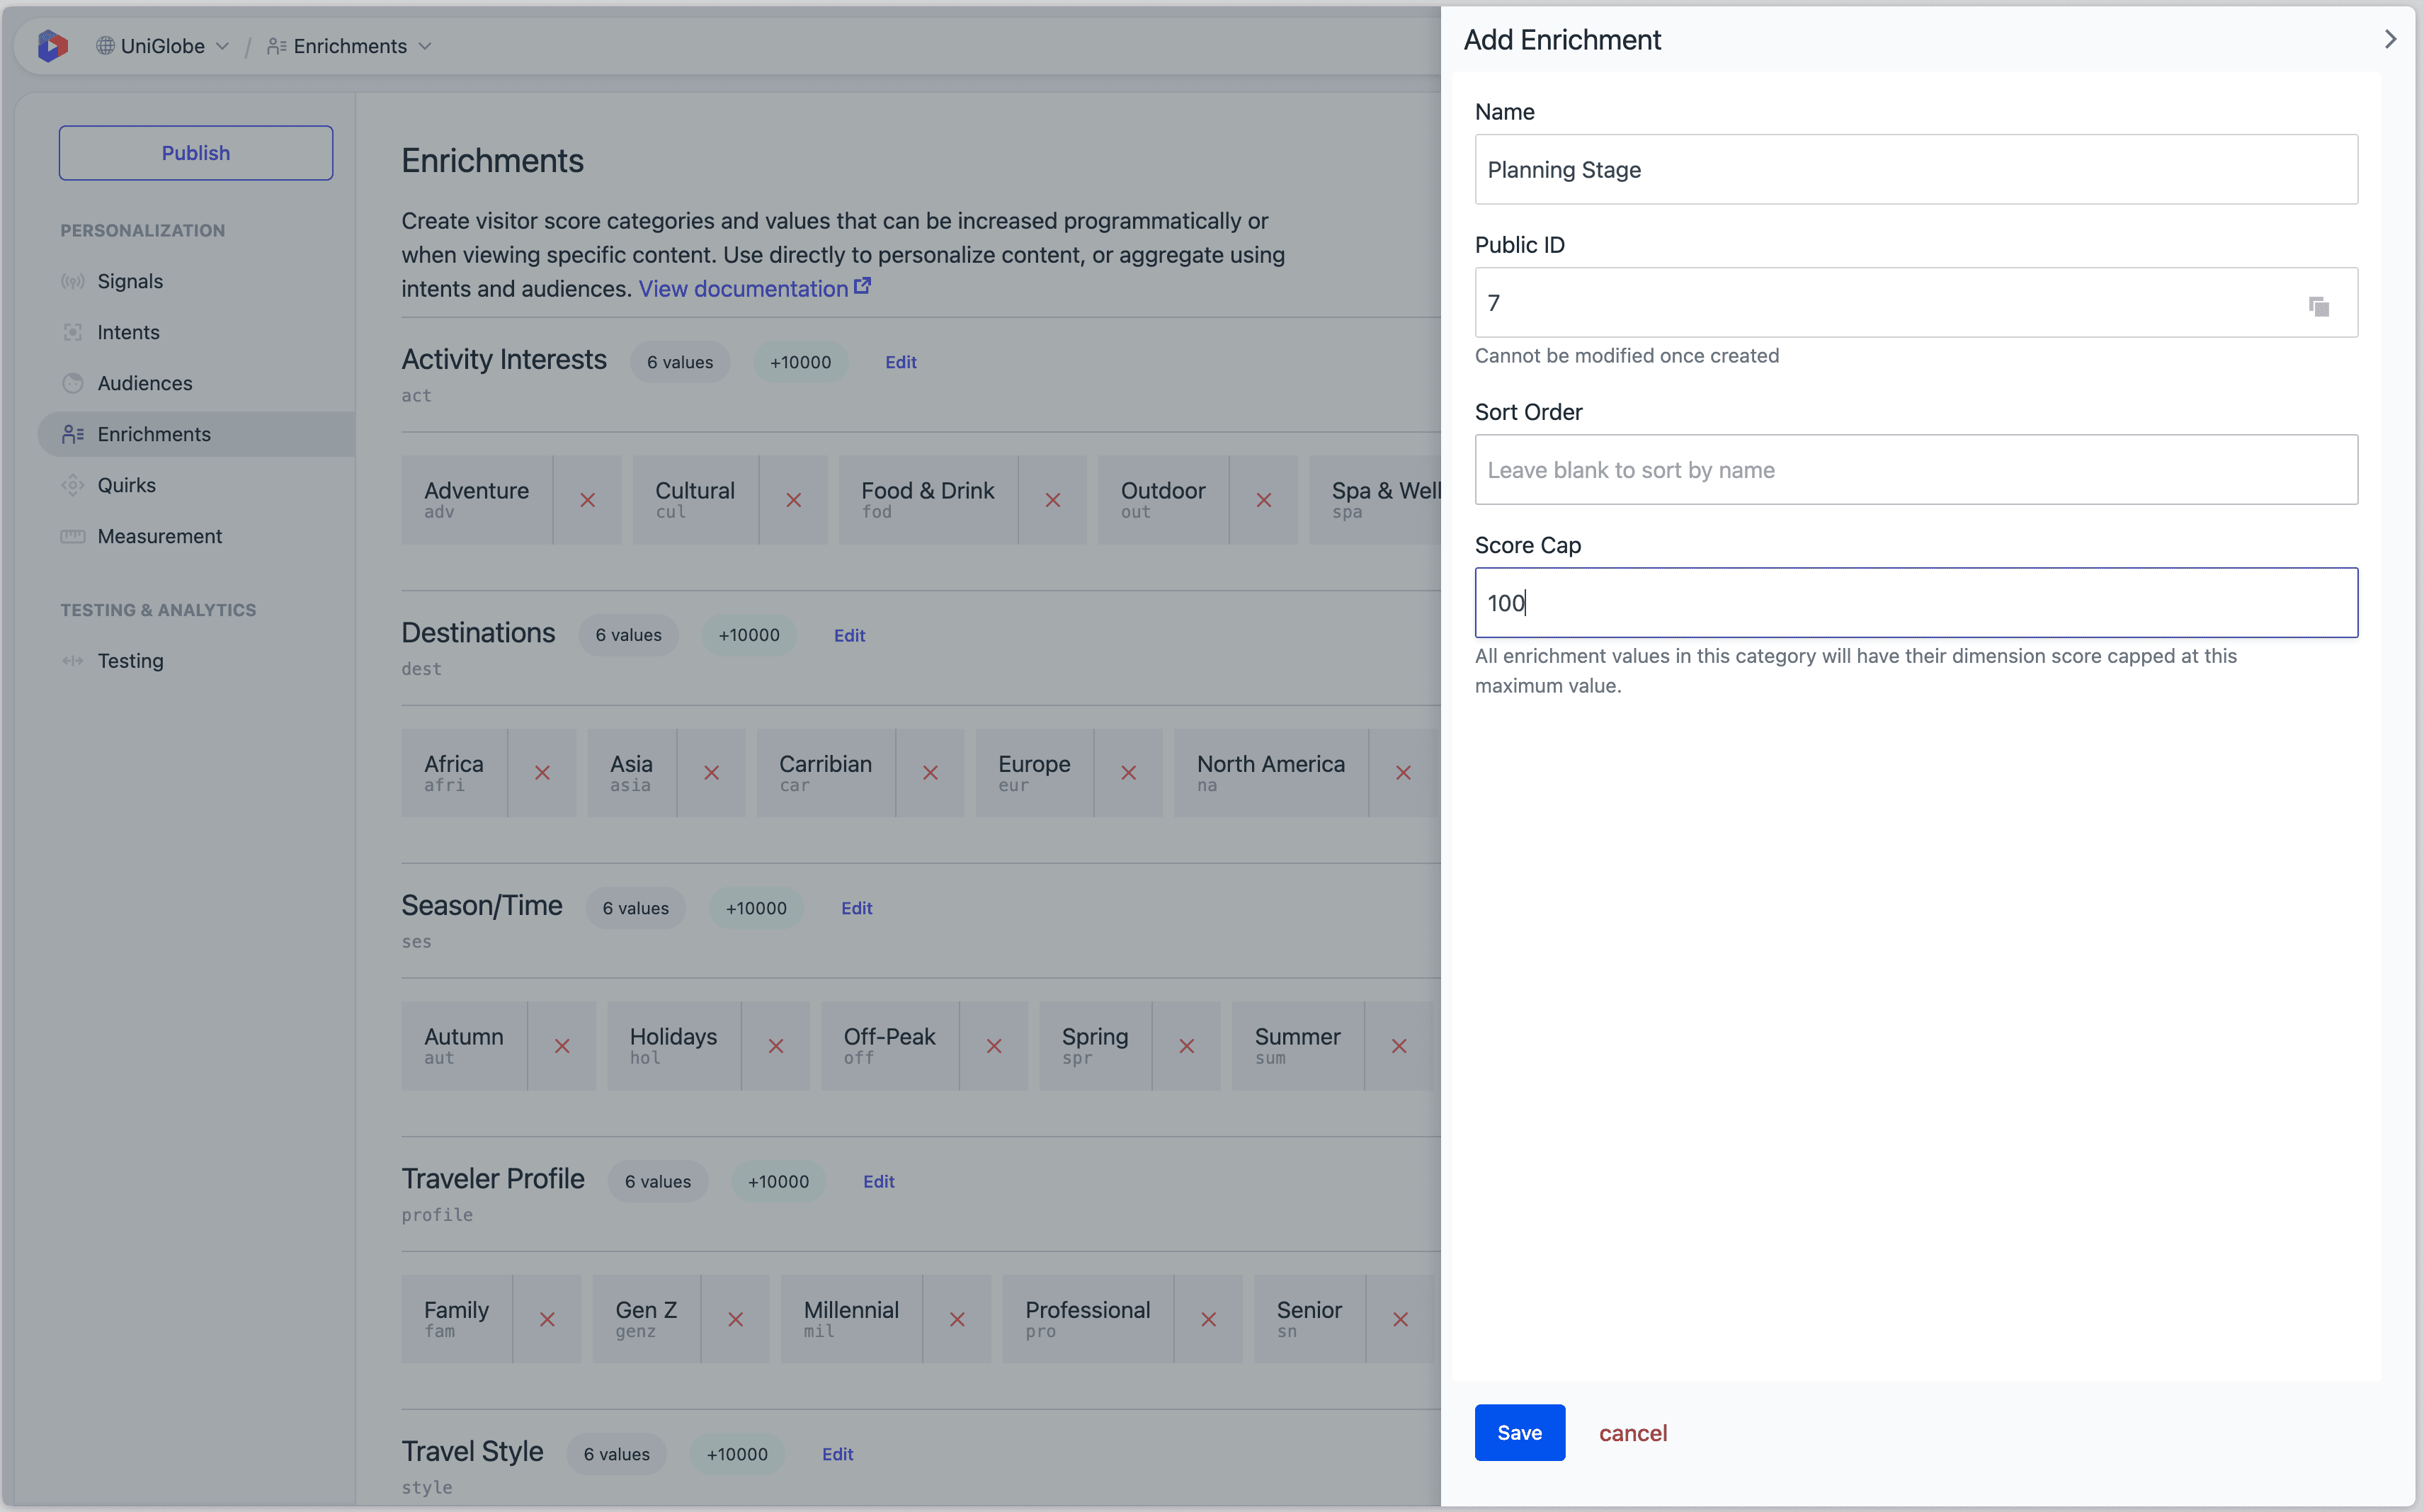Image resolution: width=2424 pixels, height=1512 pixels.
Task: Save the new enrichment
Action: click(1519, 1433)
